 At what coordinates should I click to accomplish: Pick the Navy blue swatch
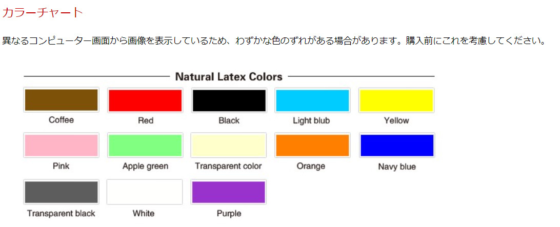tap(397, 145)
